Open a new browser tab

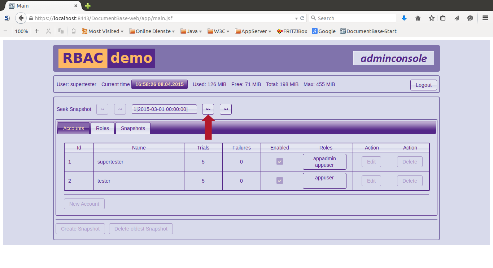88,6
